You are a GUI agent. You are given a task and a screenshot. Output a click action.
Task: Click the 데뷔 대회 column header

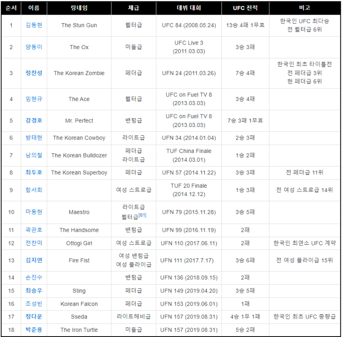pyautogui.click(x=189, y=8)
